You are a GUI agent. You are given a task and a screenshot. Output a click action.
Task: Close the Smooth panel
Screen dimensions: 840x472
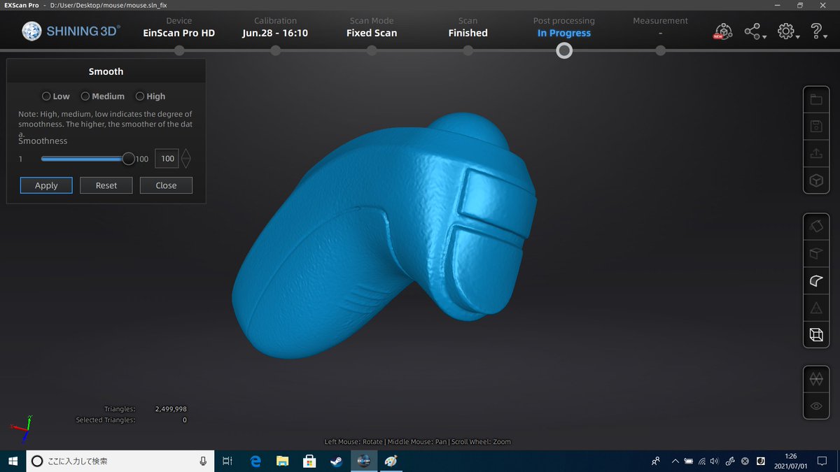coord(166,185)
